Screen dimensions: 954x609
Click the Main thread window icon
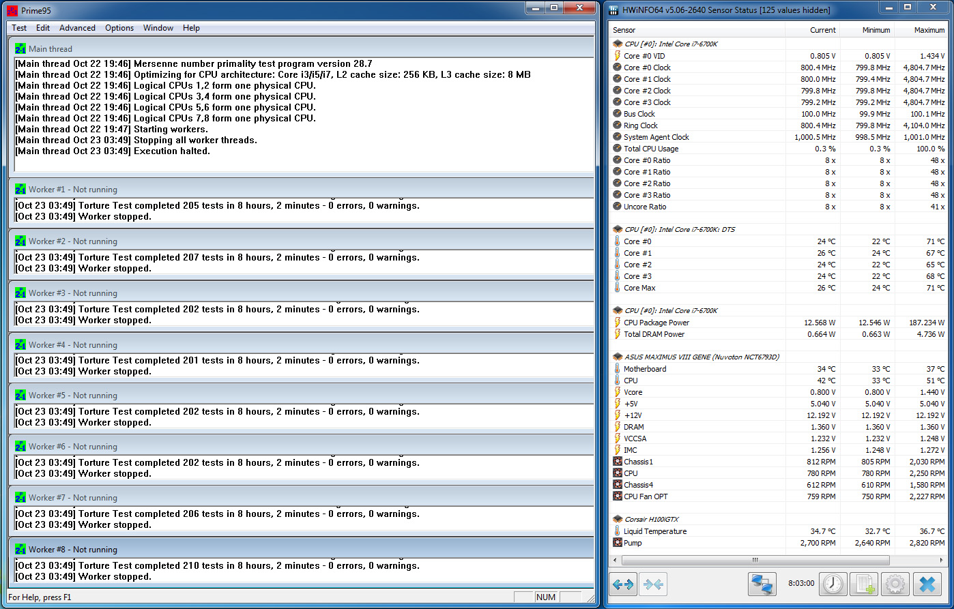(20, 49)
